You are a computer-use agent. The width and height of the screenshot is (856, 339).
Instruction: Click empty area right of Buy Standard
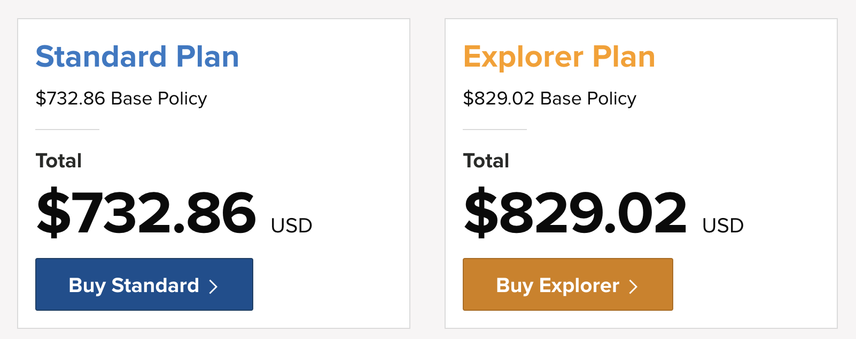click(x=331, y=285)
